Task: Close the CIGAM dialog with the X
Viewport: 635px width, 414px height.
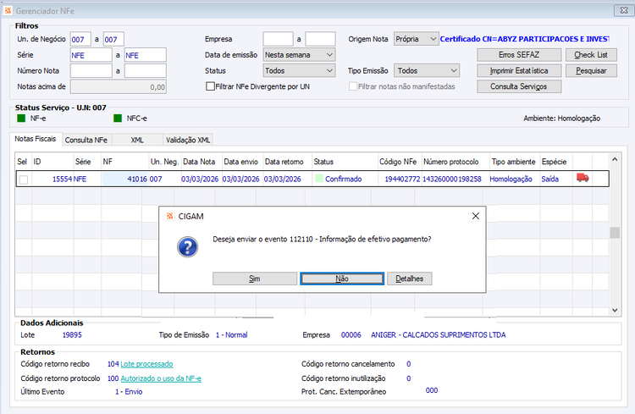Action: 476,217
